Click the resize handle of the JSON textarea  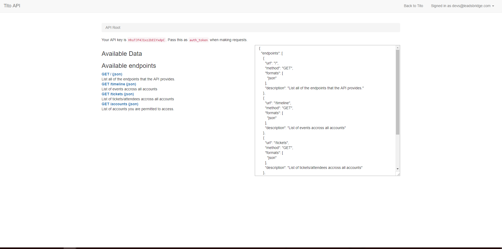pyautogui.click(x=398, y=174)
